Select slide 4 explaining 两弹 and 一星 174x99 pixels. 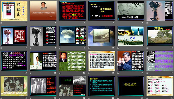tap(101, 11)
